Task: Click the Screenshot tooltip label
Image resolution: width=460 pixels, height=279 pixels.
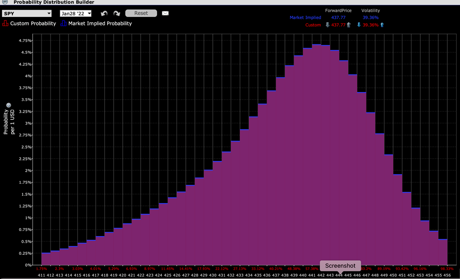Action: tap(340, 266)
